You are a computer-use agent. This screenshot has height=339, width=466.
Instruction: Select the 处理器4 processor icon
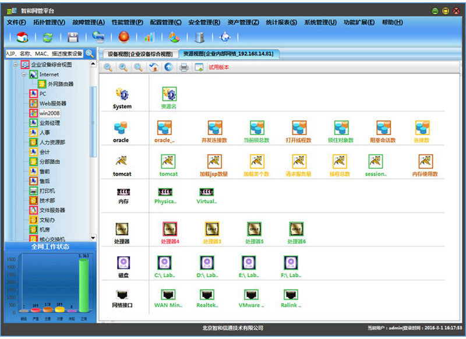[170, 229]
